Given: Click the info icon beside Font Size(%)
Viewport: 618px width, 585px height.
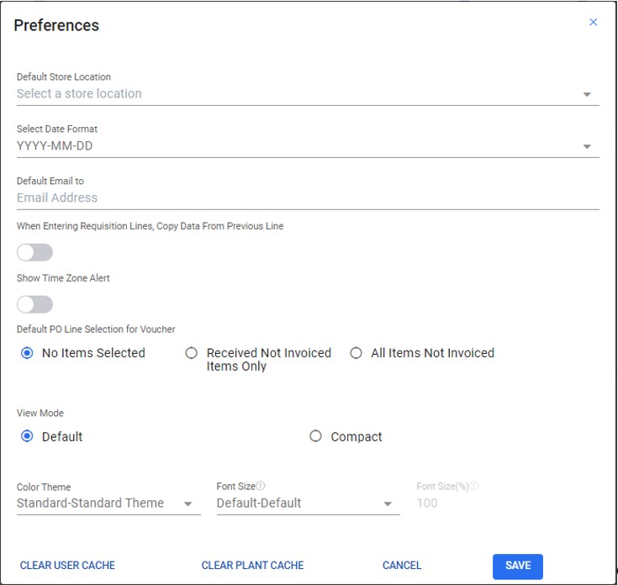Looking at the screenshot, I should 474,487.
